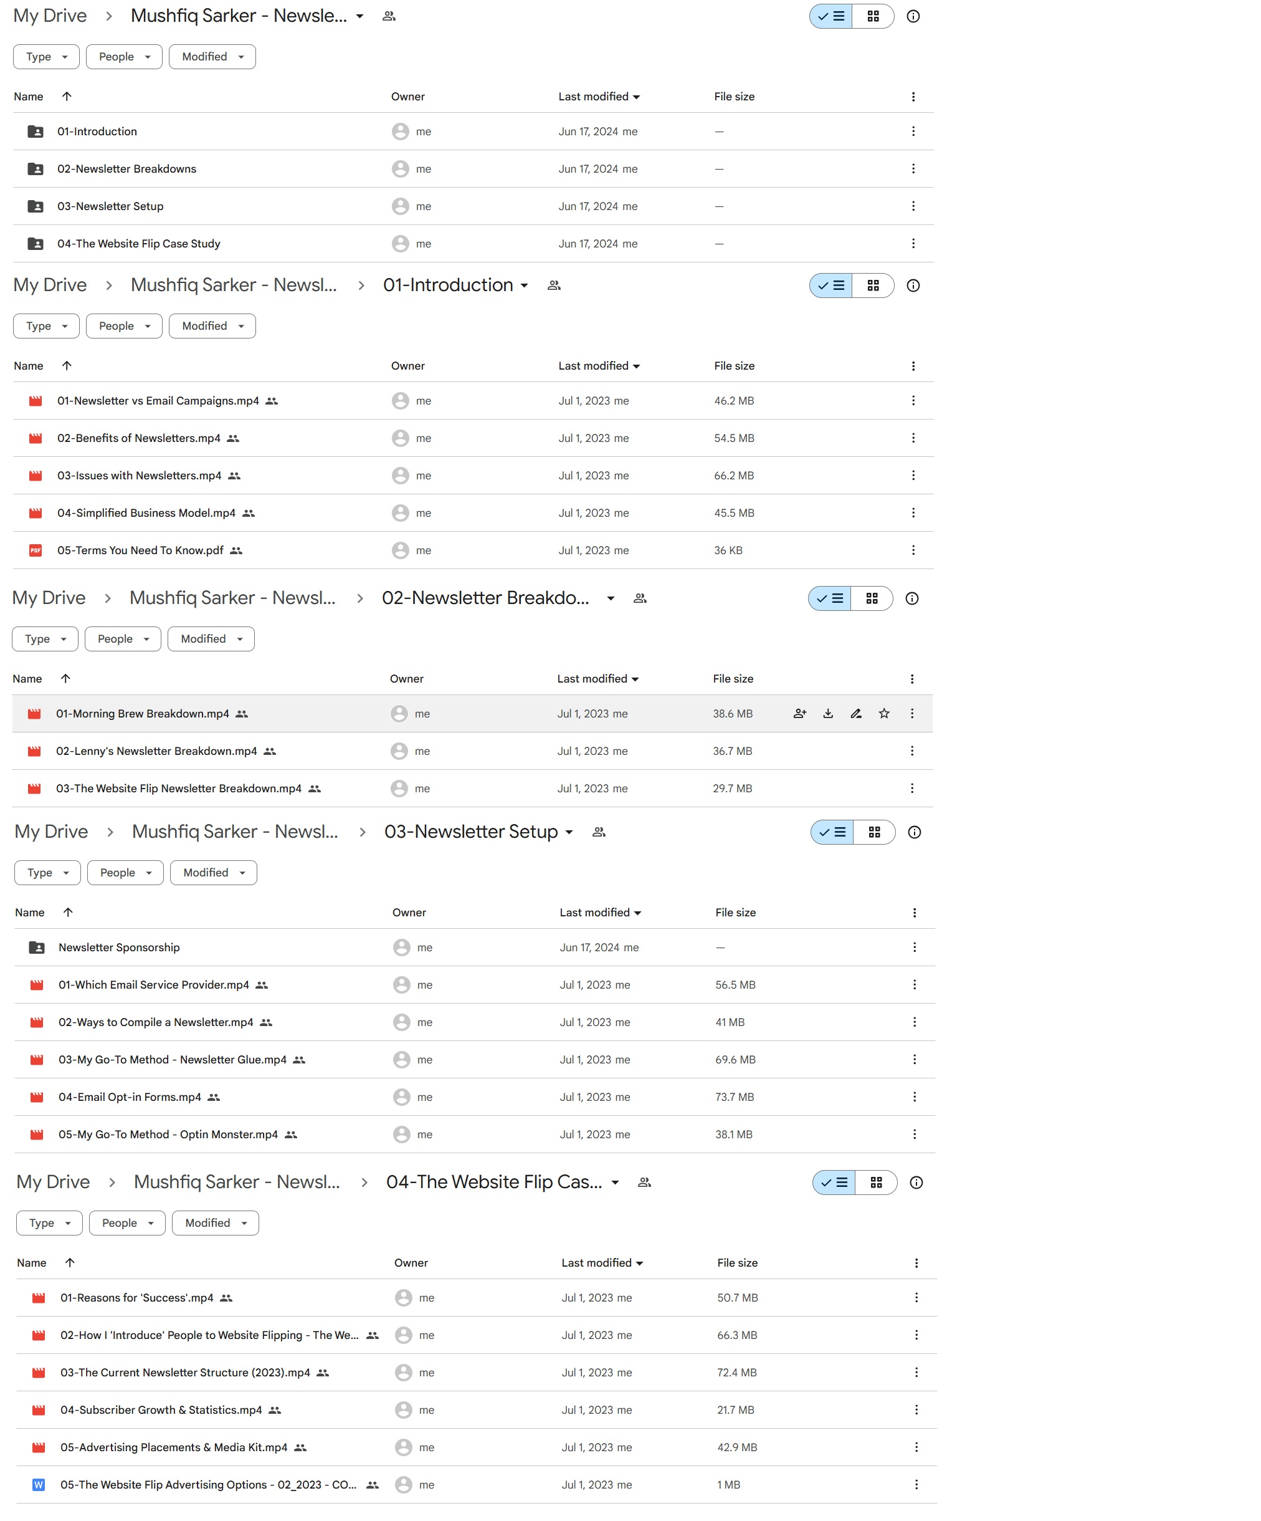Click the download icon on Morning Brew Breakdown
This screenshot has width=1261, height=1521.
[x=827, y=713]
